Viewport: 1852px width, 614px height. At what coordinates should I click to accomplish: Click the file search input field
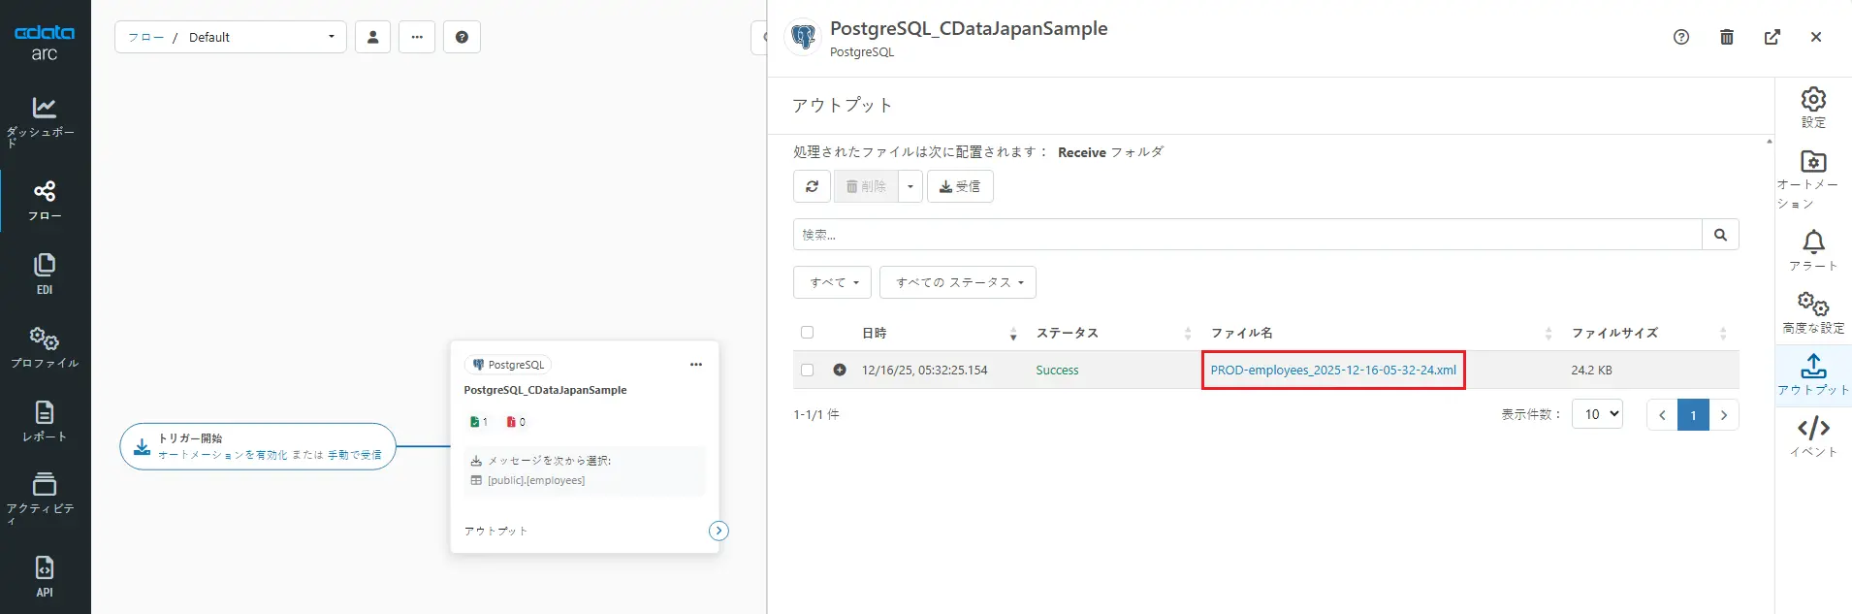1247,235
